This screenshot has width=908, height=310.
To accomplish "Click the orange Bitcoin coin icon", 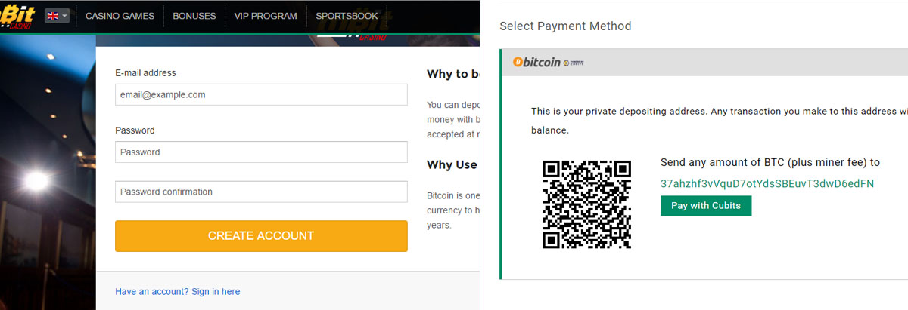I will 518,62.
